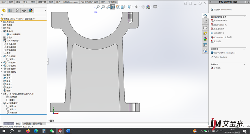Open the 3DEXPERIENCE task pane tab
Viewport: 250px width, 134px height.
pyautogui.click(x=205, y=51)
